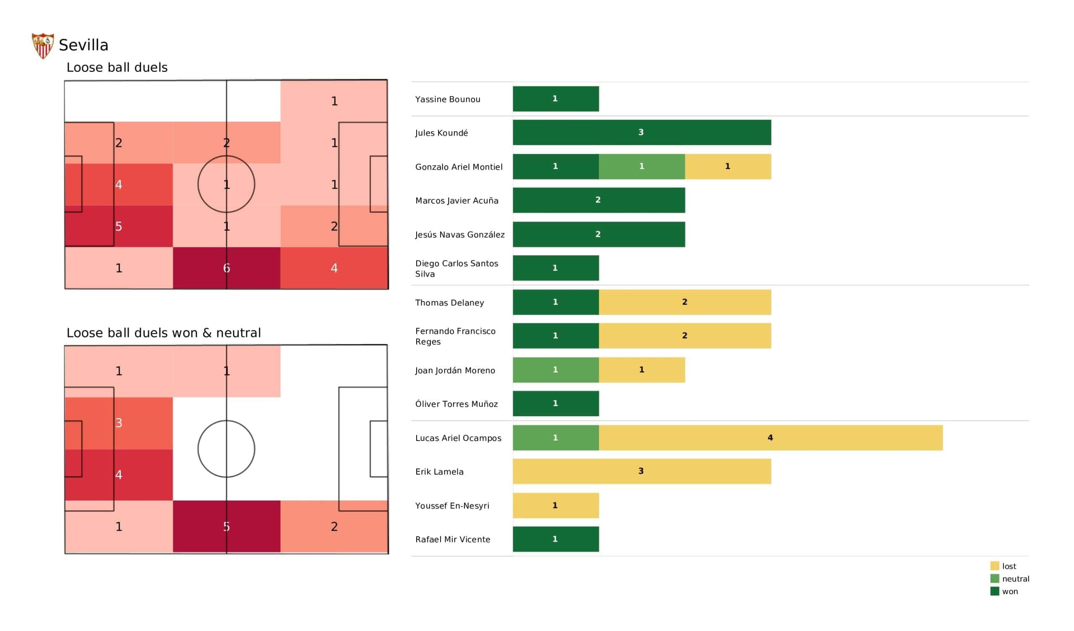
Task: Click the Yassine Bounou player name
Action: pyautogui.click(x=448, y=99)
